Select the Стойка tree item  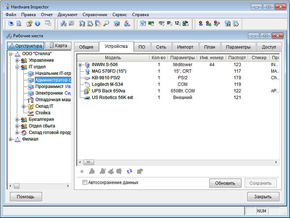(x=43, y=113)
